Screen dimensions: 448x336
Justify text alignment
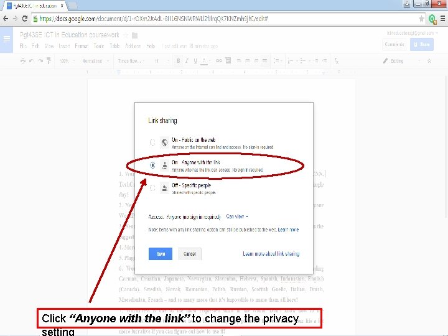pos(265,61)
